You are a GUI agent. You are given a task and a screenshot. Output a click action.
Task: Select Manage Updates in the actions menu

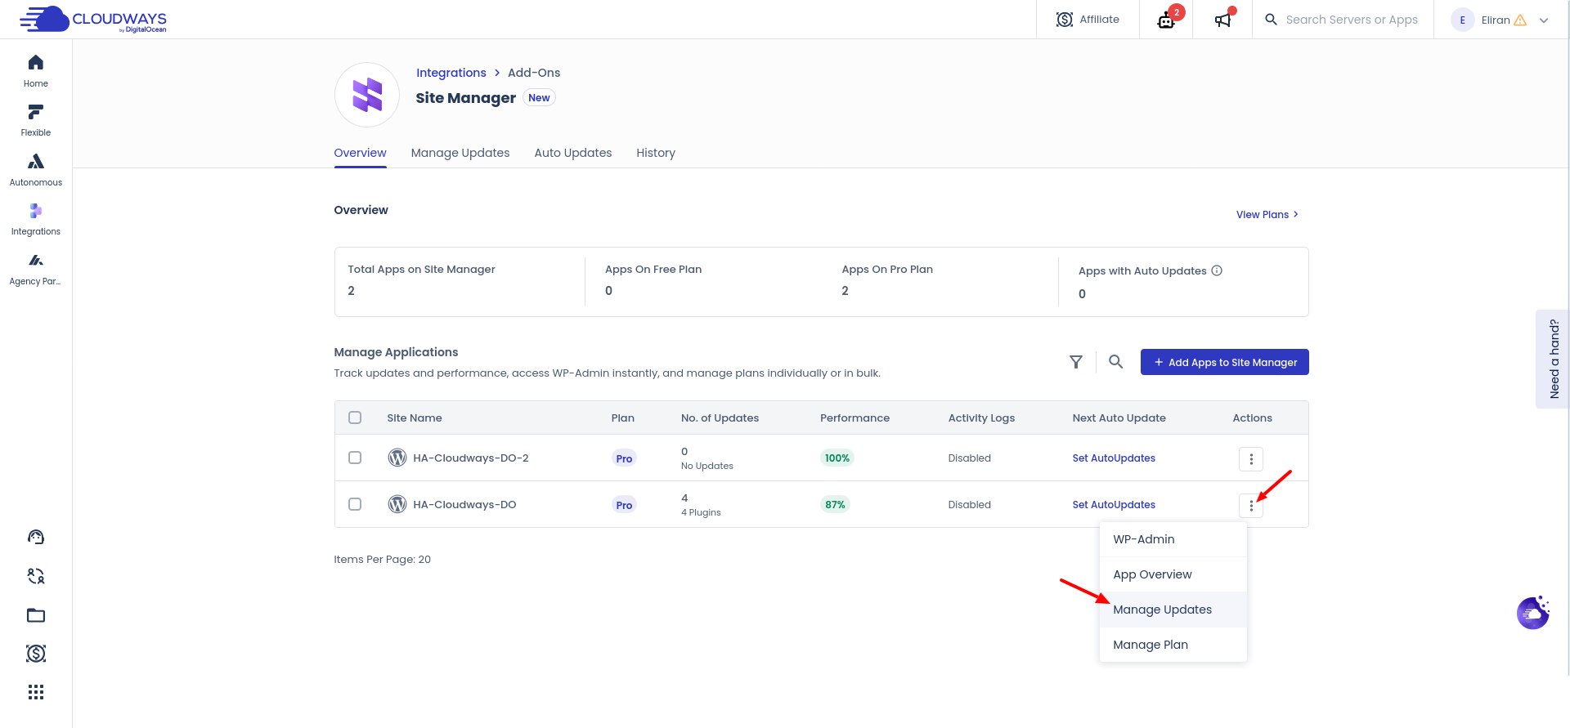pyautogui.click(x=1173, y=610)
